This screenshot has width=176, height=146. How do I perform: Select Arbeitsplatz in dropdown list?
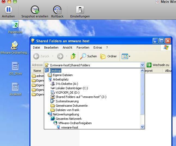(60, 79)
